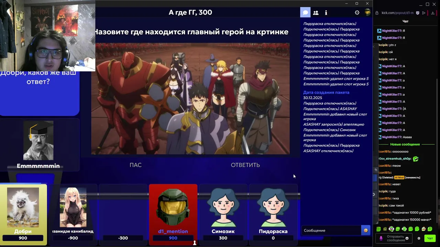
Task: Click the helmet profile avatar in header
Action: point(367,12)
